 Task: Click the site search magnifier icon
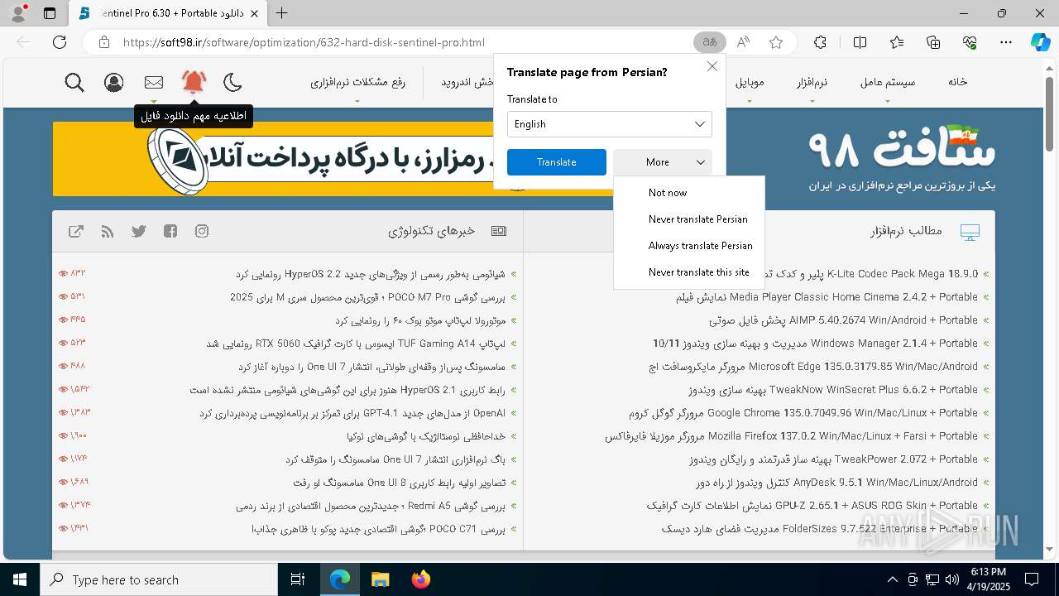[74, 82]
